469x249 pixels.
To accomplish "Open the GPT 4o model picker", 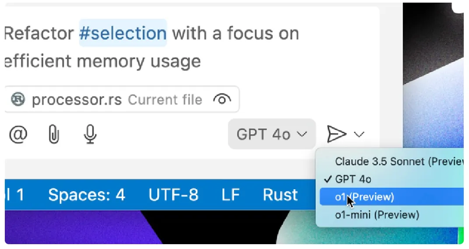I will click(x=272, y=134).
